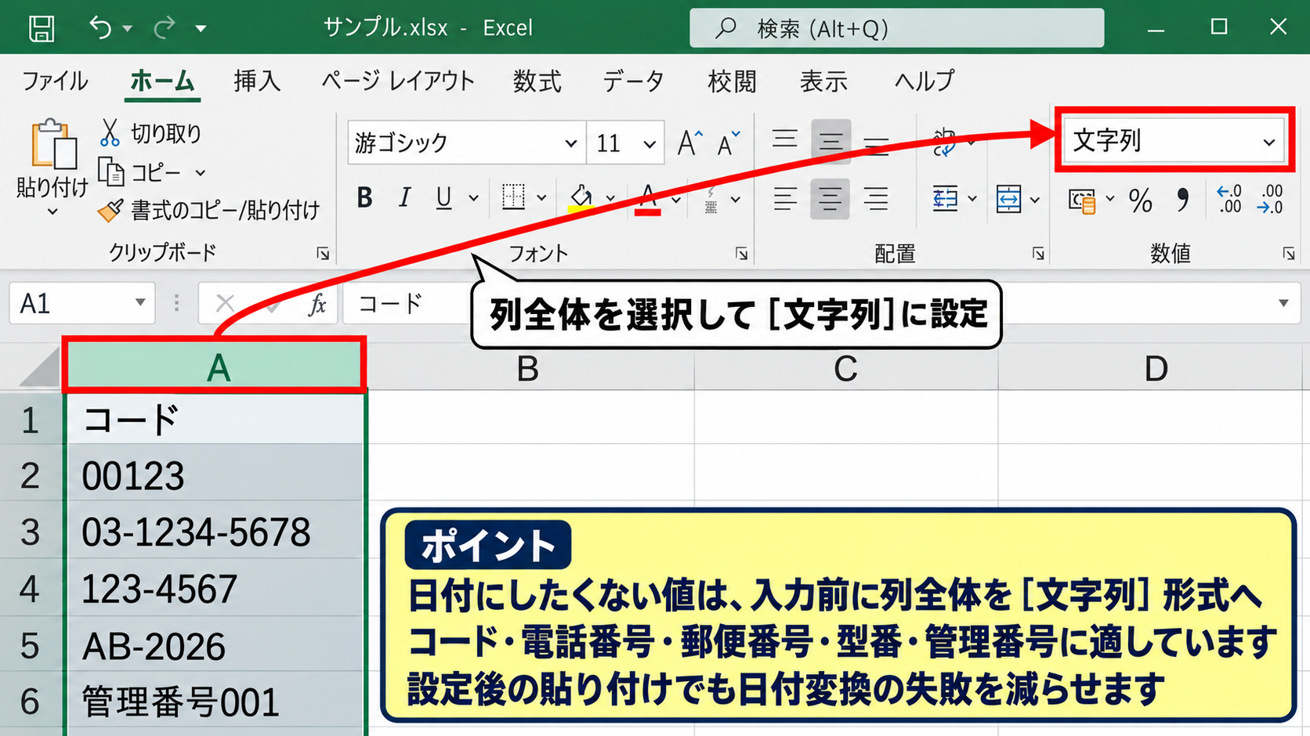Switch to the データ tab
Image resolution: width=1310 pixels, height=736 pixels.
pyautogui.click(x=633, y=81)
